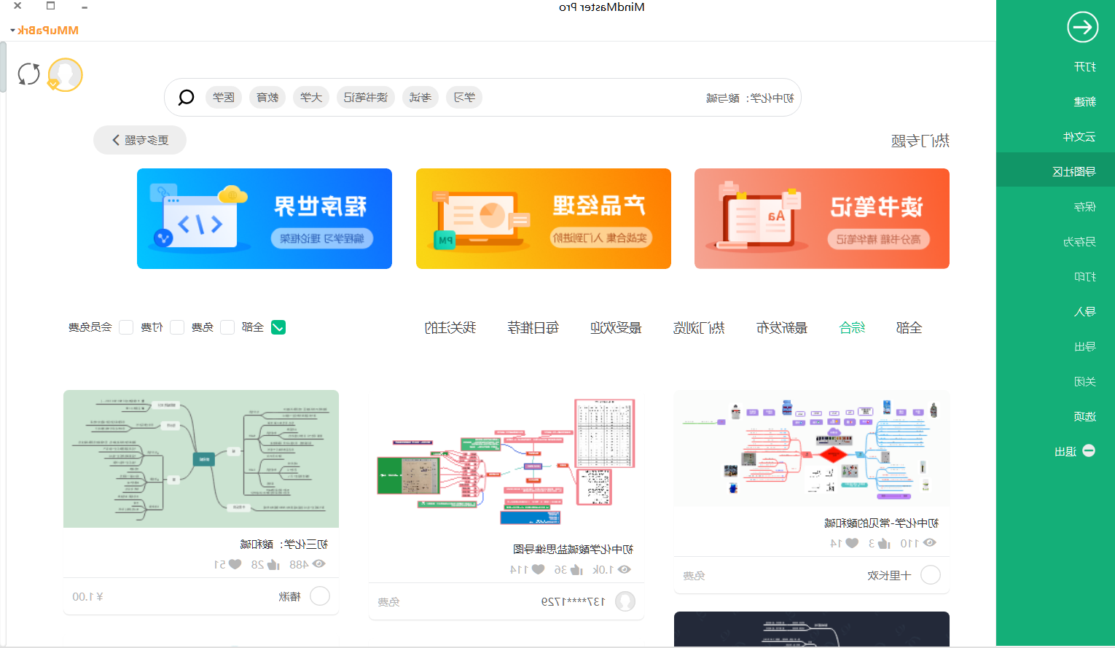This screenshot has height=648, width=1115.
Task: Click the 退出 exit minus icon
Action: tap(1089, 450)
